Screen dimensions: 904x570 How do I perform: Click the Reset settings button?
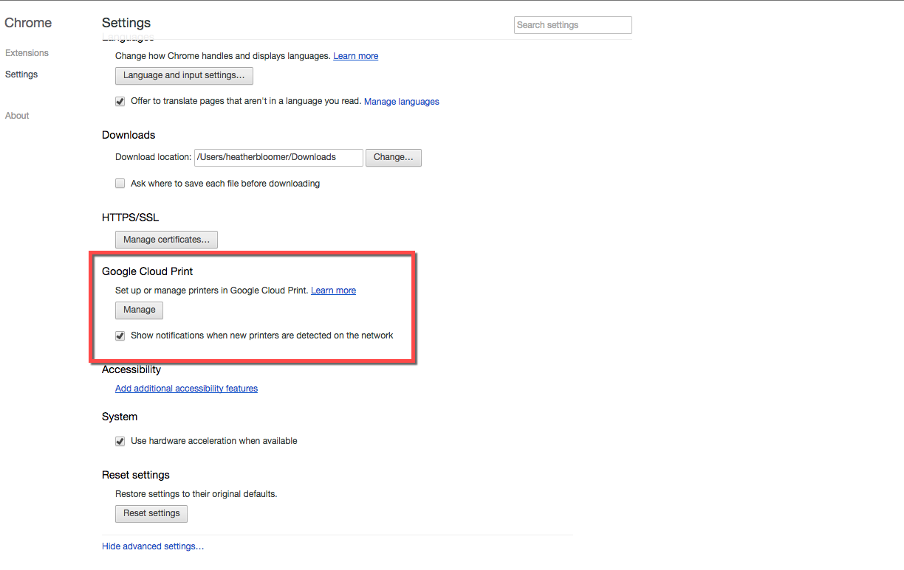point(151,513)
